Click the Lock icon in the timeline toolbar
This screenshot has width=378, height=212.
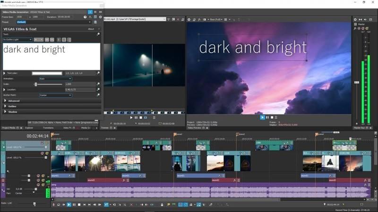(x=162, y=204)
